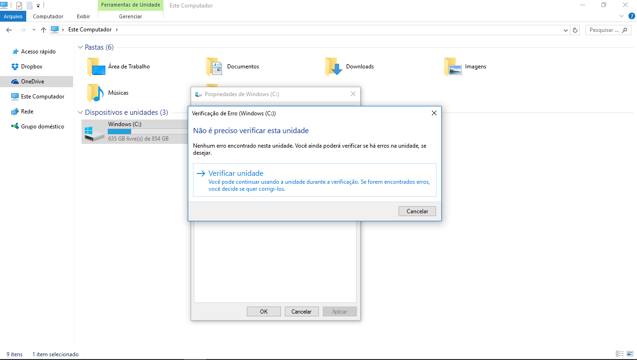Expand the ribbon with the chevron

click(x=622, y=16)
